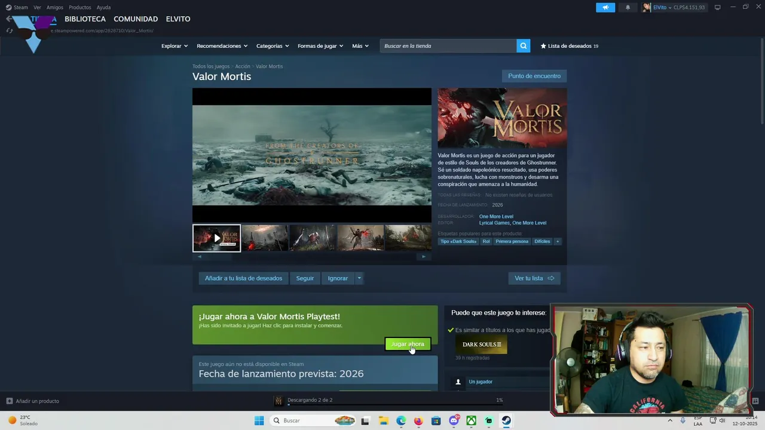This screenshot has height=430, width=765.
Task: Open the Lyrical Games publisher link
Action: (494, 223)
